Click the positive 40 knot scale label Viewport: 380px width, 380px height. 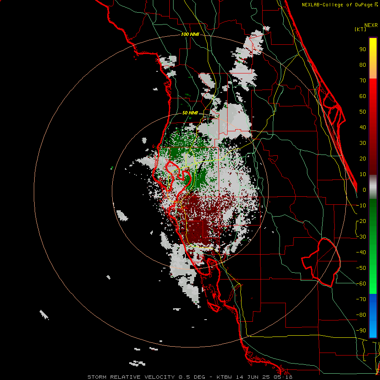click(363, 128)
